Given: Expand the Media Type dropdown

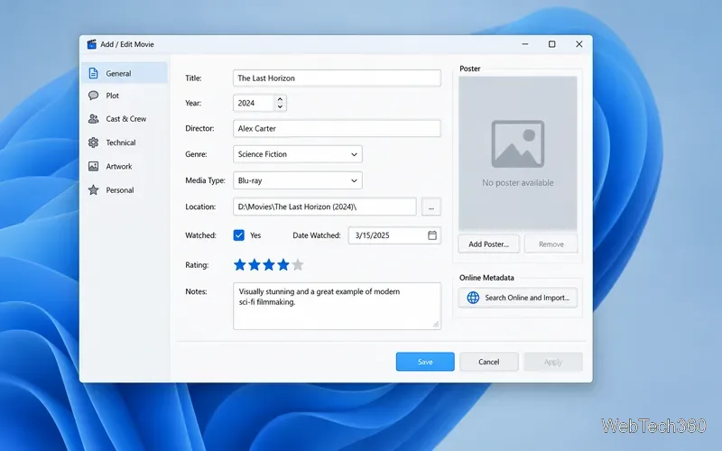Looking at the screenshot, I should pyautogui.click(x=298, y=180).
